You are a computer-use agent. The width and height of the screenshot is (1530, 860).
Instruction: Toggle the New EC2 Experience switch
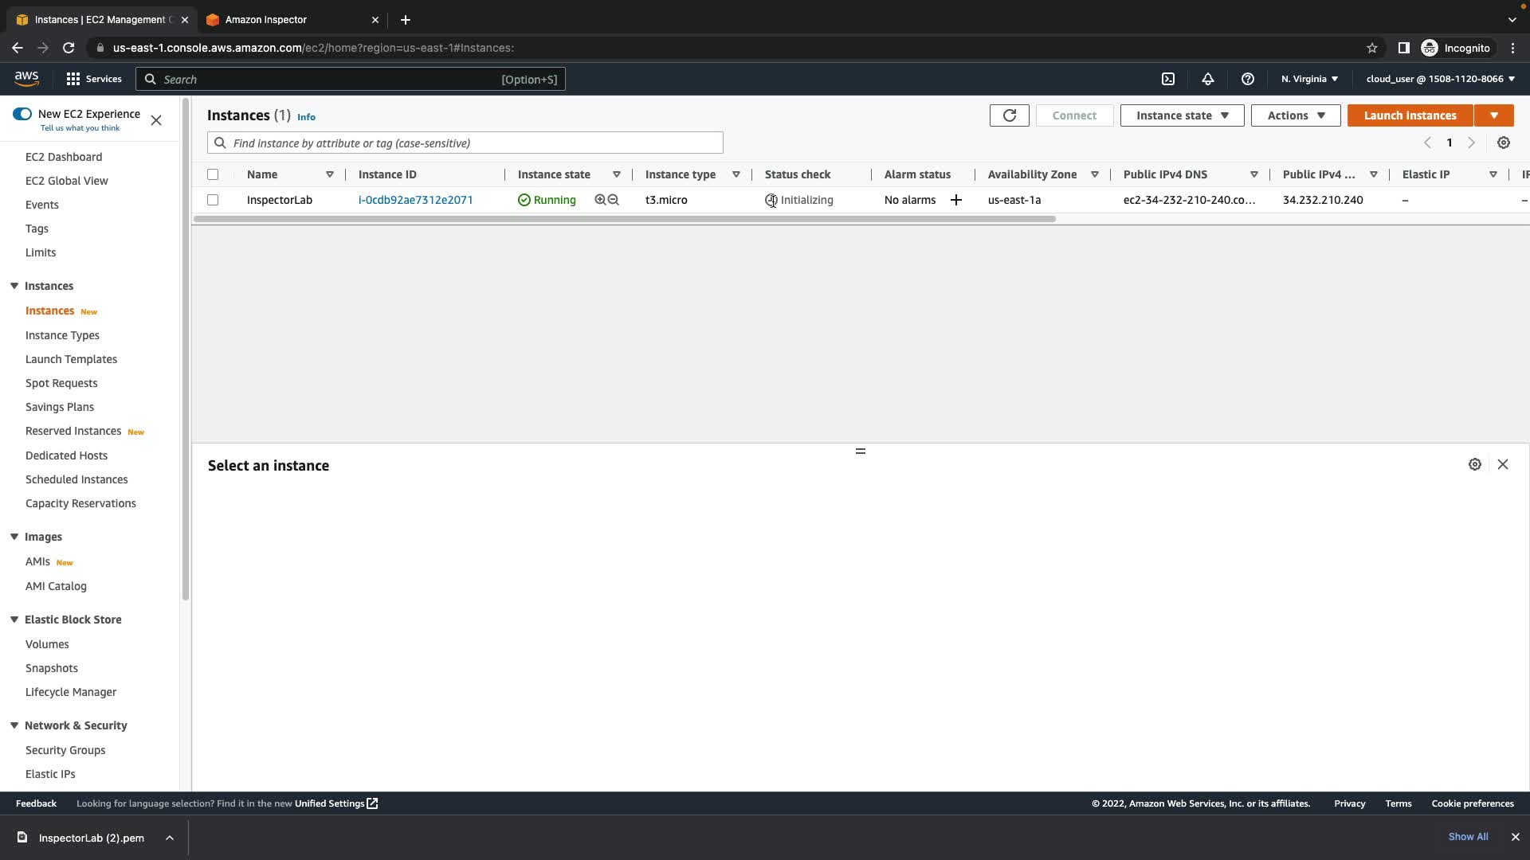click(x=22, y=114)
